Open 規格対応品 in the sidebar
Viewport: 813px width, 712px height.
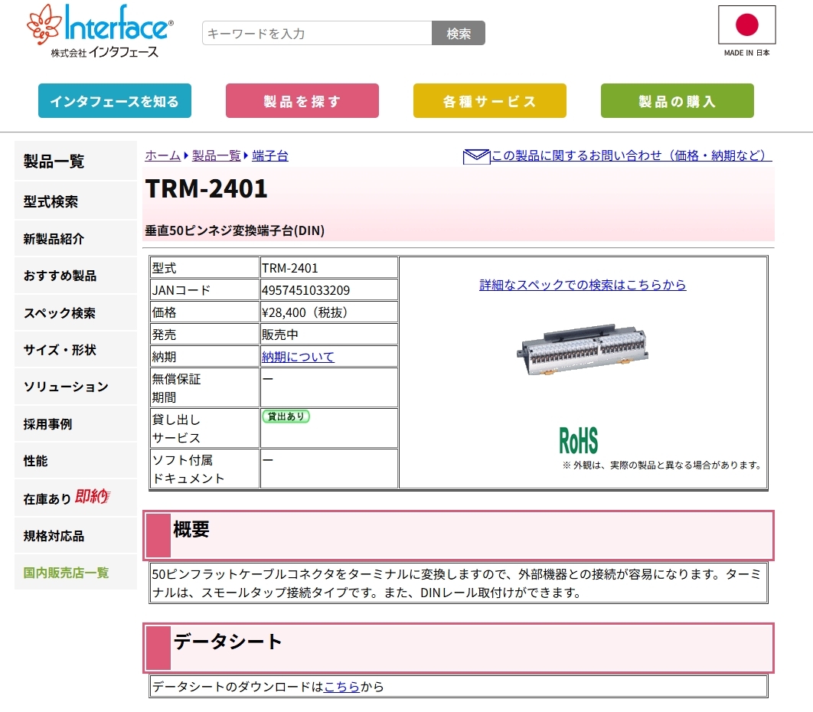click(x=76, y=536)
